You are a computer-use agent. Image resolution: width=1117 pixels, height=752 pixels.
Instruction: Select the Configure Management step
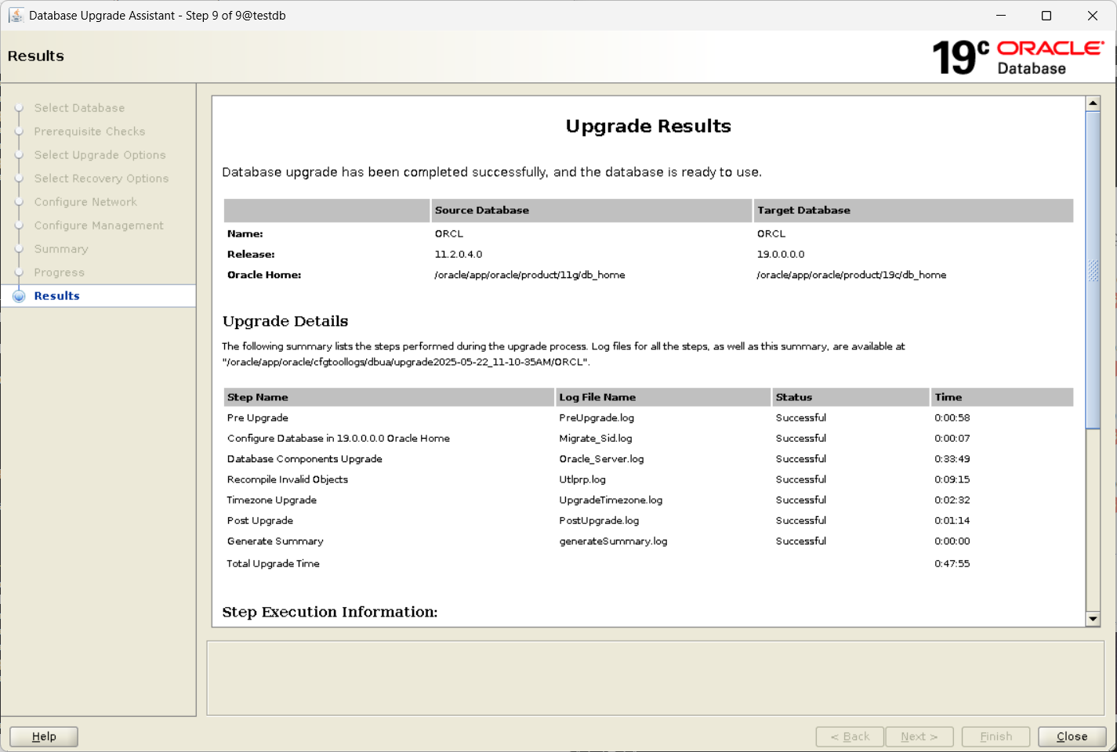point(99,226)
